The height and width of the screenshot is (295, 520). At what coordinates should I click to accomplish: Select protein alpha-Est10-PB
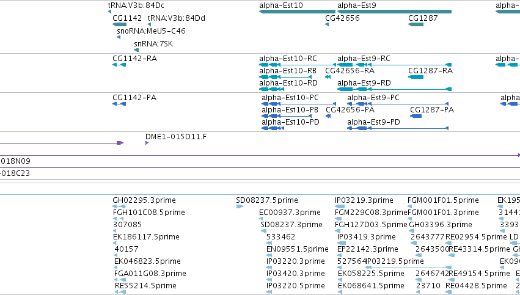287,116
